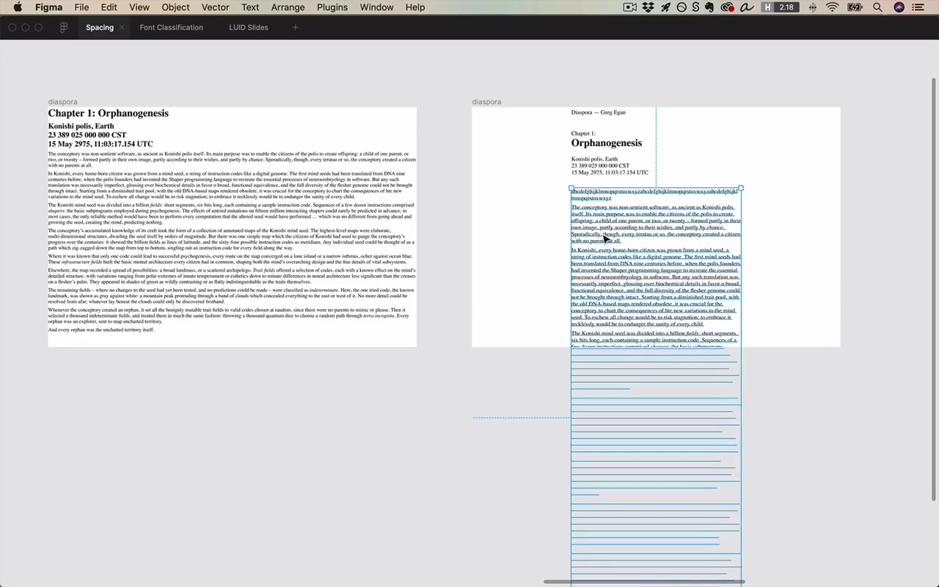Click the horizontal scrollbar thumb
The image size is (939, 587).
coord(644,582)
